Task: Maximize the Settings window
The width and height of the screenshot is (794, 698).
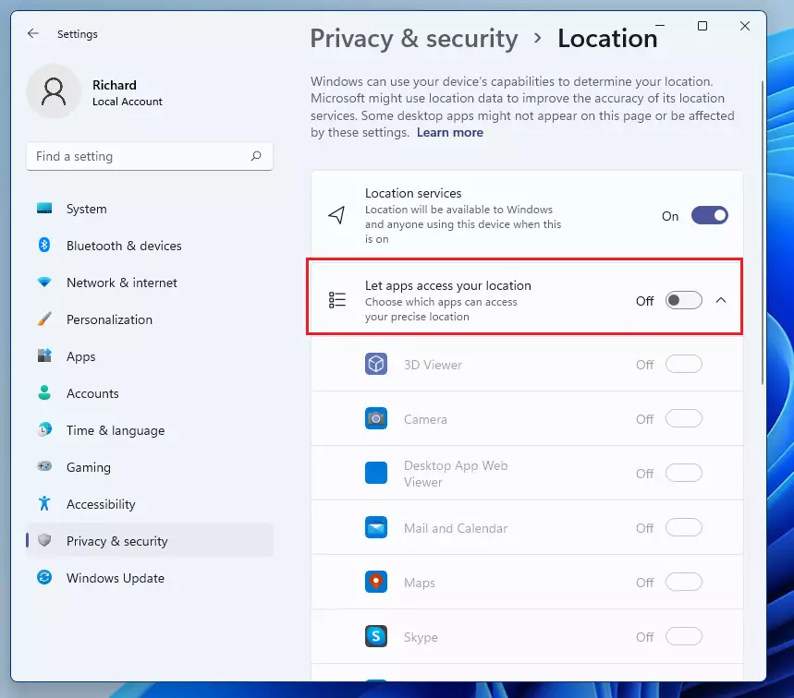Action: click(x=702, y=26)
